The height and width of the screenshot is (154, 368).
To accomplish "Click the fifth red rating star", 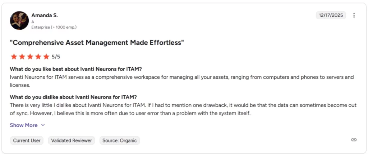I will [x=46, y=57].
